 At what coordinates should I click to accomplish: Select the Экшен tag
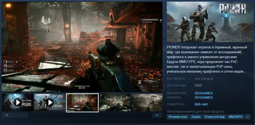click(x=196, y=117)
